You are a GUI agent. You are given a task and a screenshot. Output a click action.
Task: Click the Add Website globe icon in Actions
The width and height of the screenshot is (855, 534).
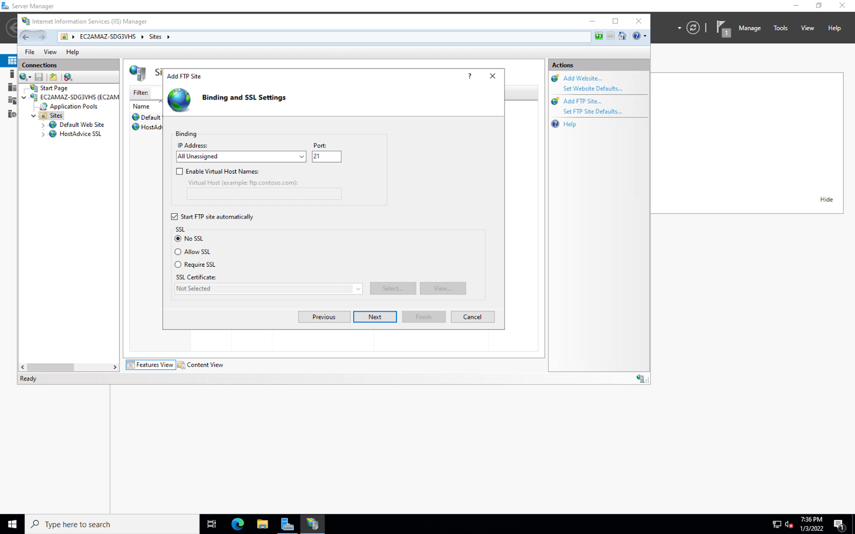click(x=555, y=78)
